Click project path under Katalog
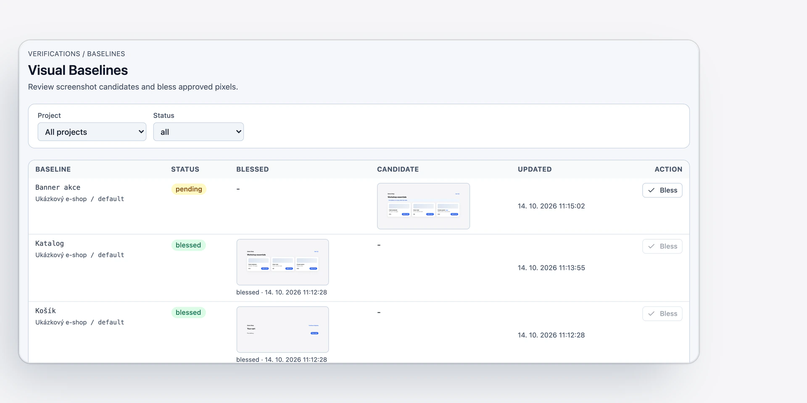 pos(80,255)
